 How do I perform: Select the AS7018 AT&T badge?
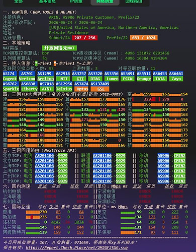47,86
